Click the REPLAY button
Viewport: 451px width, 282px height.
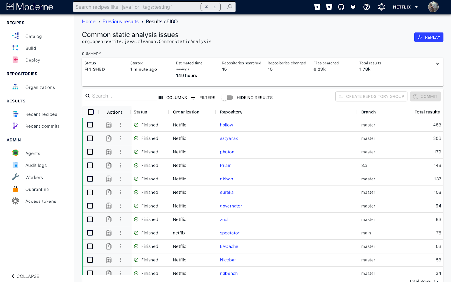coord(429,37)
